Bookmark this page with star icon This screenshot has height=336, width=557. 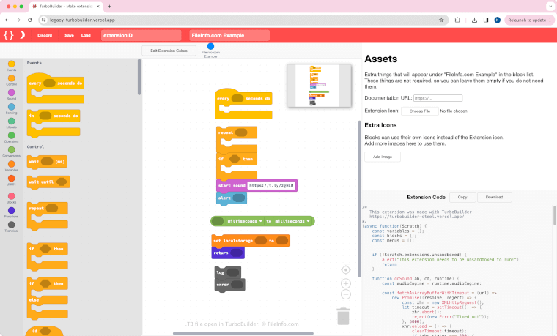coord(441,20)
